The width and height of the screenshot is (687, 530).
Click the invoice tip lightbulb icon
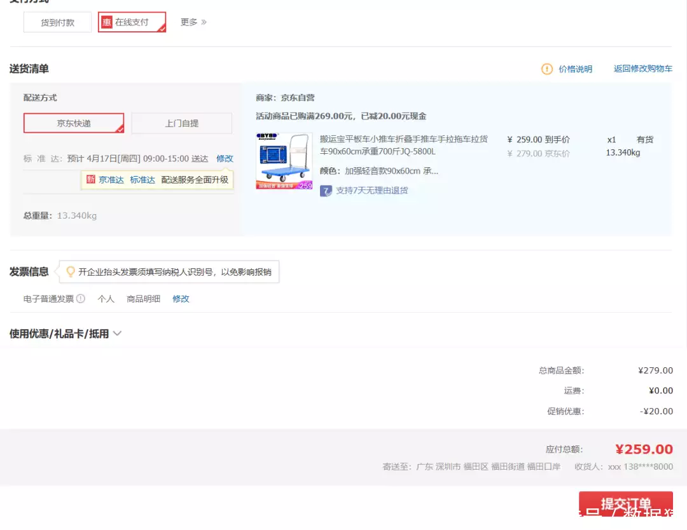tap(70, 272)
